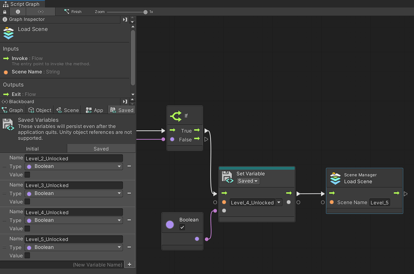414x274 pixels.
Task: Switch to the Initial variables tab
Action: point(33,149)
